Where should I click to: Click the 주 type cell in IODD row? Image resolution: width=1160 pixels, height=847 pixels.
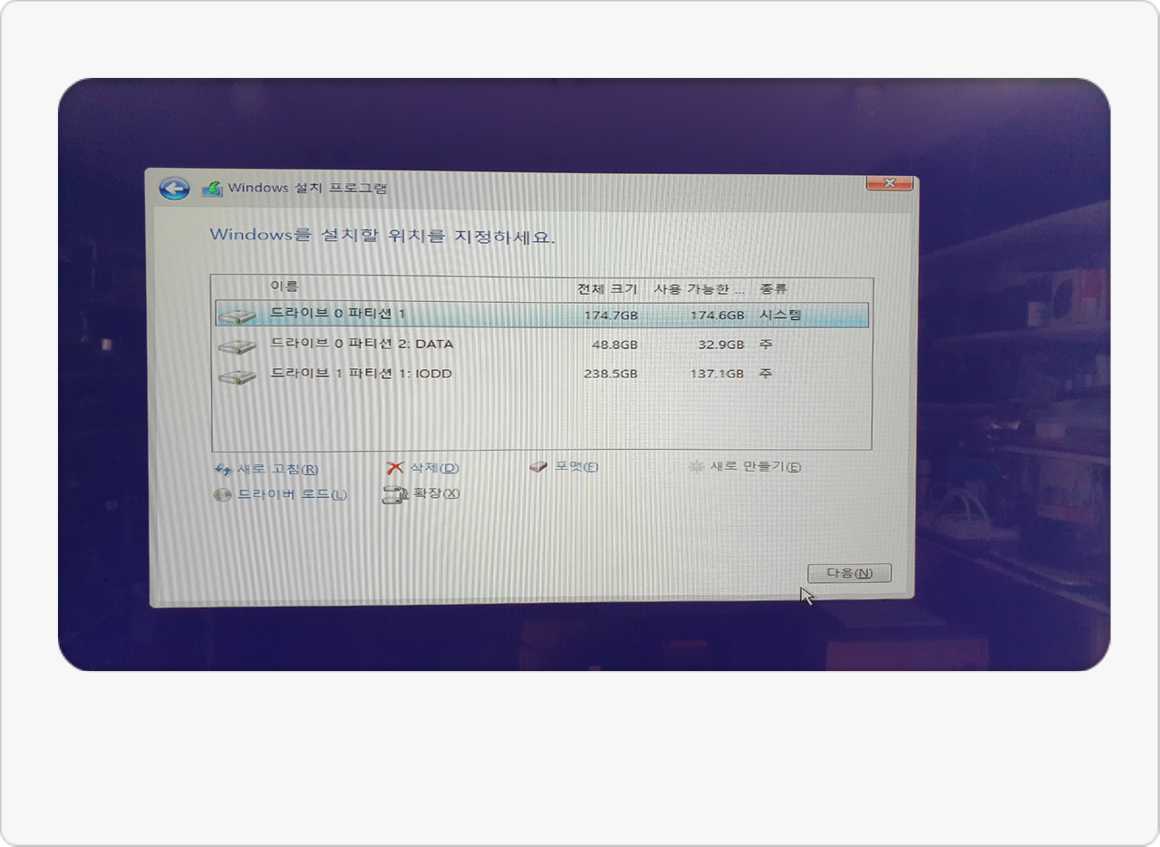[766, 373]
